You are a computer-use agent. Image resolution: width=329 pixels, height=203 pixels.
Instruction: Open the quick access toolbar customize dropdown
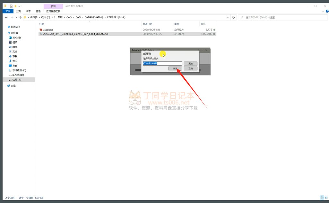(x=19, y=6)
